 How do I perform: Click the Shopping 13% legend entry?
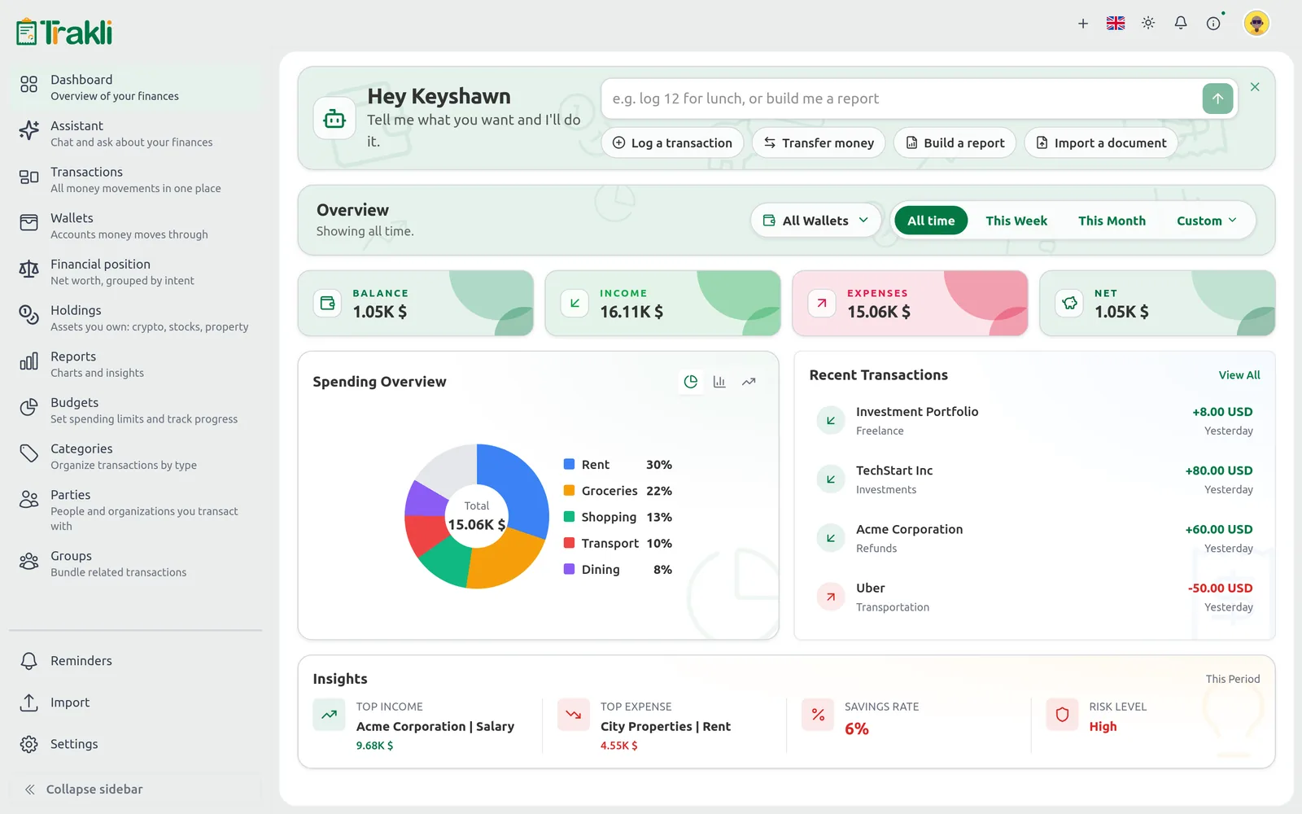tap(618, 517)
